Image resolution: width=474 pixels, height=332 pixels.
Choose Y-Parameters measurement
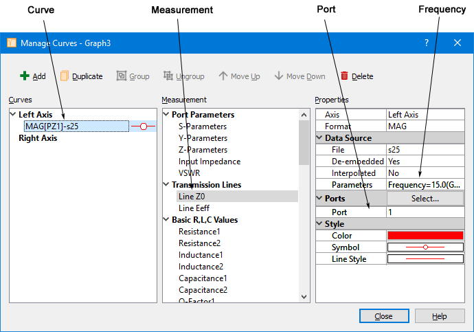coord(203,138)
